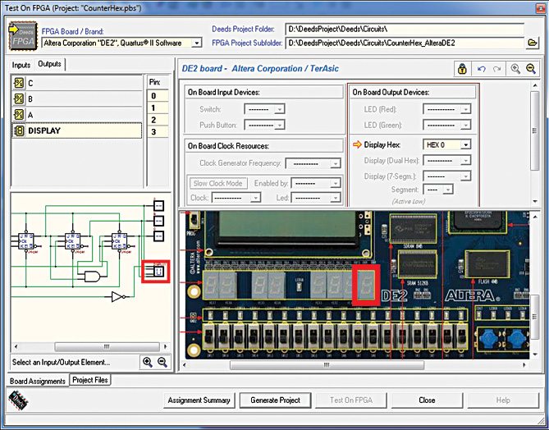Zoom out of the circuit schematic preview
The image size is (549, 430).
tap(162, 362)
